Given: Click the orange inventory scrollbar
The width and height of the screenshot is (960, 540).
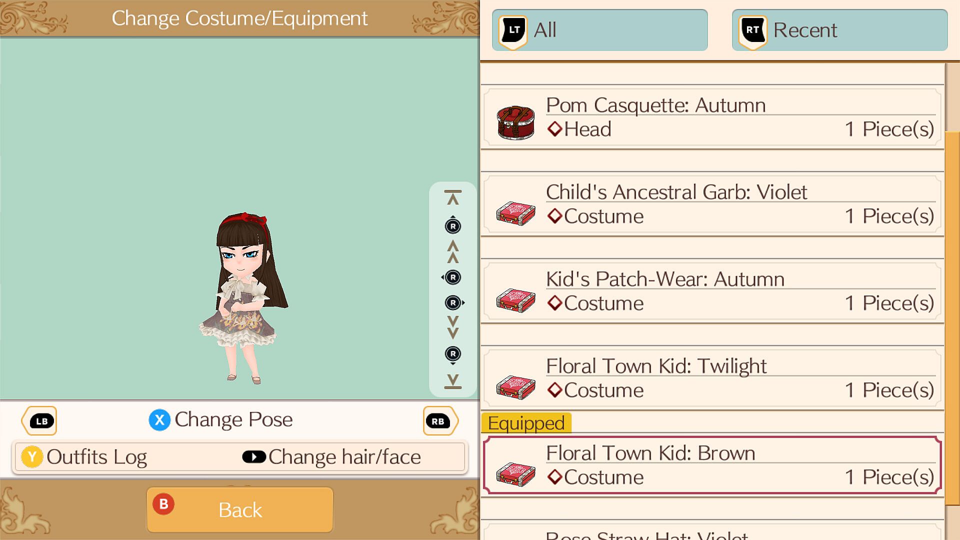Looking at the screenshot, I should click(x=952, y=335).
